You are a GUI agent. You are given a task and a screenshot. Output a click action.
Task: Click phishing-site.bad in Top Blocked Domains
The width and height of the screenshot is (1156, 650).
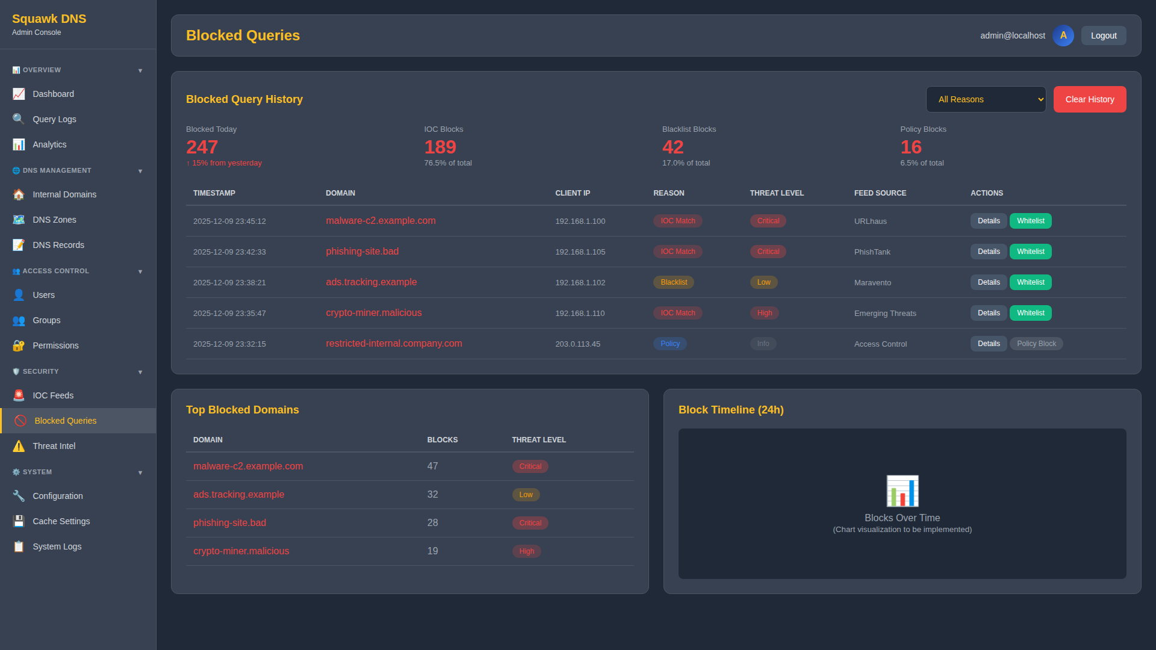point(229,523)
